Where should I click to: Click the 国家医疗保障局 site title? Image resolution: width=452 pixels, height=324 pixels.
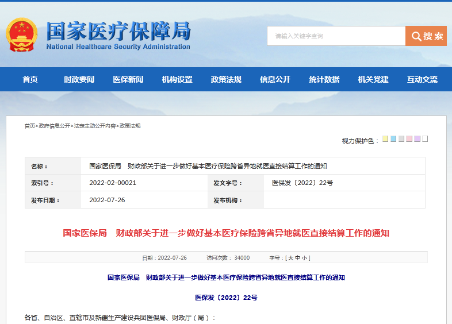click(x=118, y=31)
